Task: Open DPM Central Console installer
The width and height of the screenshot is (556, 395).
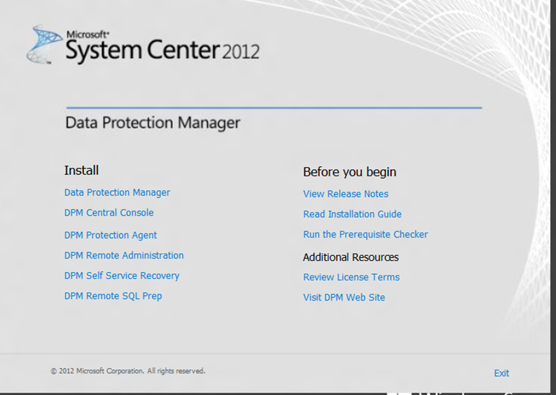Action: 109,213
